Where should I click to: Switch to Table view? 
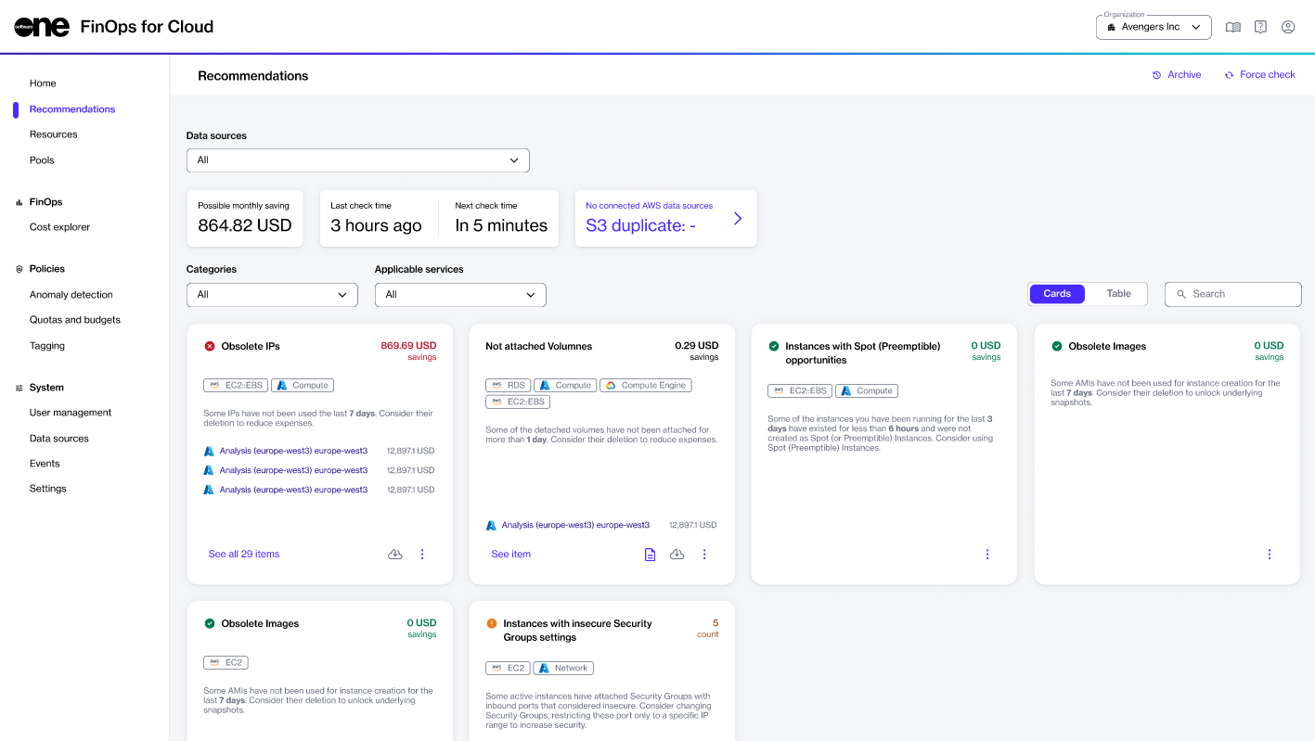click(1118, 294)
